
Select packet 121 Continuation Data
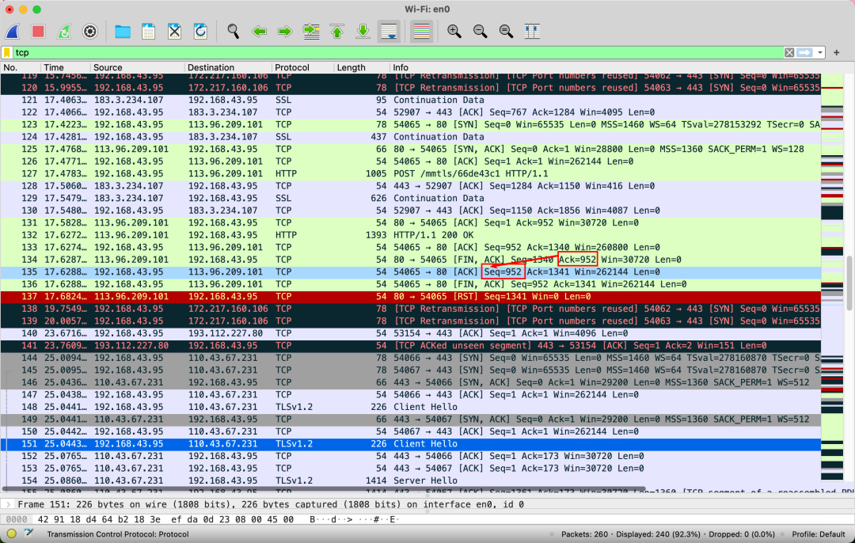point(411,101)
